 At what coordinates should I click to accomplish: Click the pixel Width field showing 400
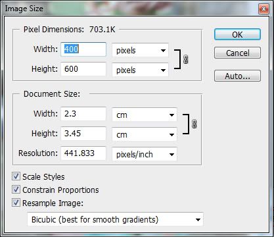(83, 49)
